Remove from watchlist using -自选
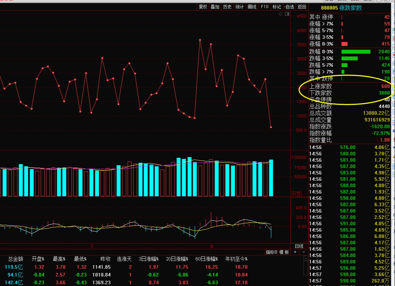Screen dimensions: 395x286 click(x=289, y=7)
